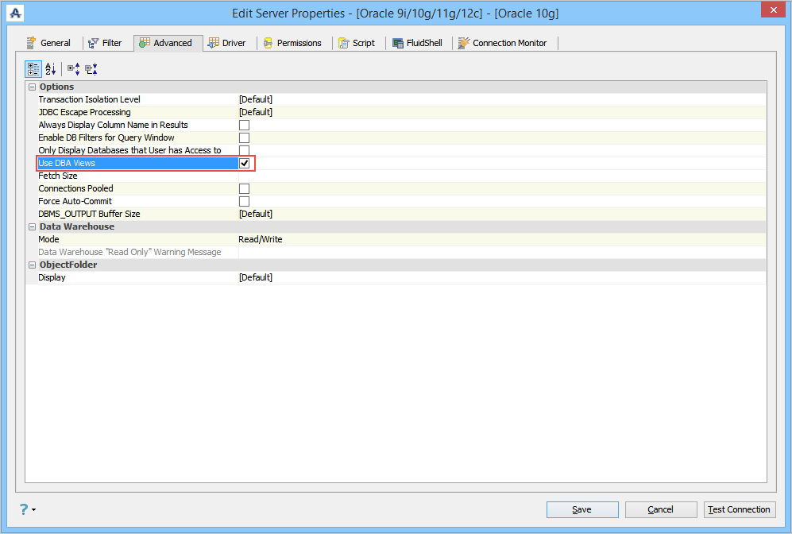The image size is (792, 534).
Task: Collapse the Options group
Action: click(32, 87)
